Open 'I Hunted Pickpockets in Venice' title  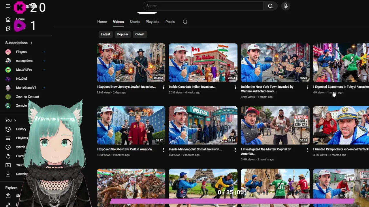[x=341, y=149]
